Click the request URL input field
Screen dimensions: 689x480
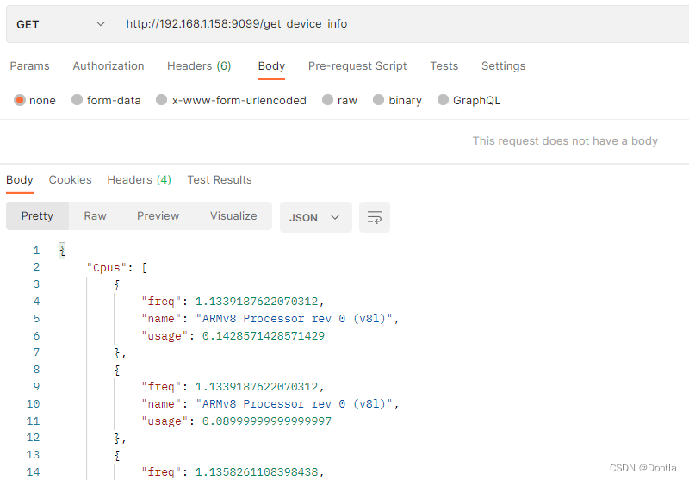coord(401,24)
